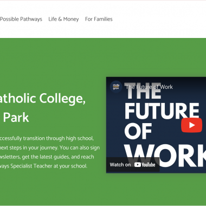This screenshot has width=206, height=206.
Task: Play the Future of Work video
Action: (191, 125)
